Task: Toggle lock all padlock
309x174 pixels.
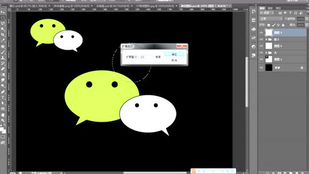Action: [x=283, y=25]
